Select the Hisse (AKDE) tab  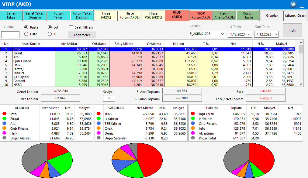pyautogui.click(x=106, y=15)
